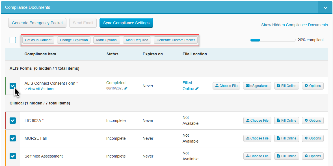The image size is (333, 166).
Task: Open Options for MORSE Fall
Action: tap(313, 138)
